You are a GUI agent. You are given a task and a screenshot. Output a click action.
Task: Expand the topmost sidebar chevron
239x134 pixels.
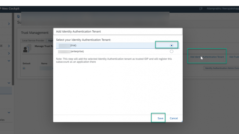(x=9, y=24)
